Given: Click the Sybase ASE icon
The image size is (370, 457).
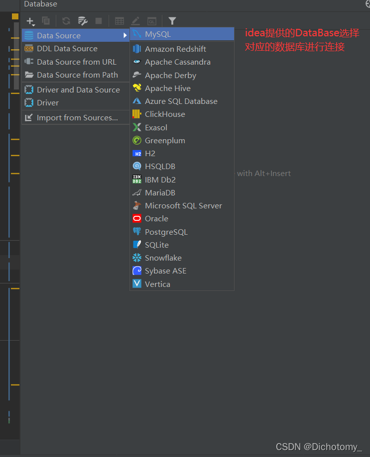Looking at the screenshot, I should 137,271.
